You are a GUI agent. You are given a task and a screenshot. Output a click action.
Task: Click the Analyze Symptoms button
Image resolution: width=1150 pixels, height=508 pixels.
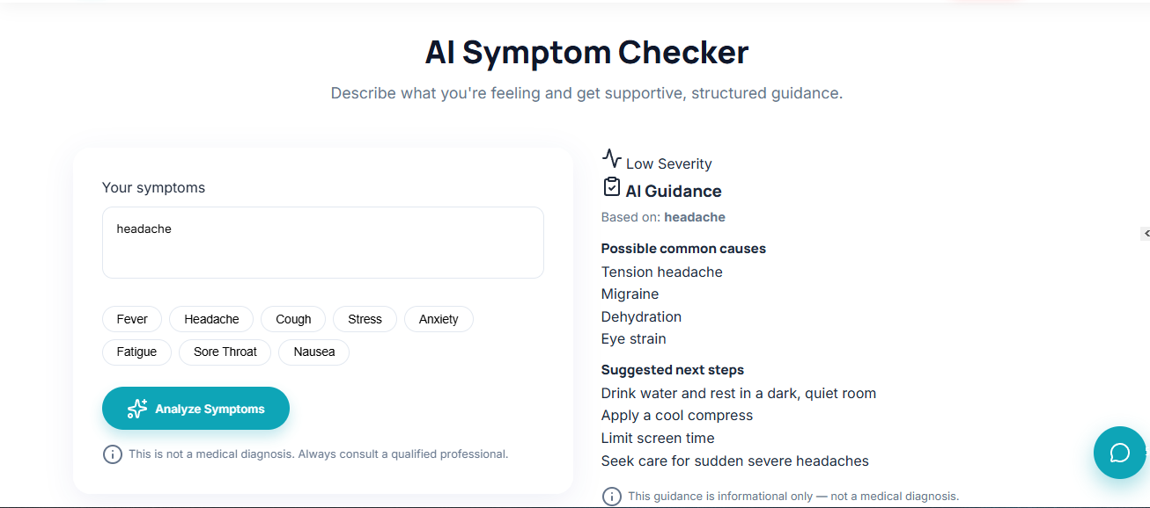pos(195,409)
